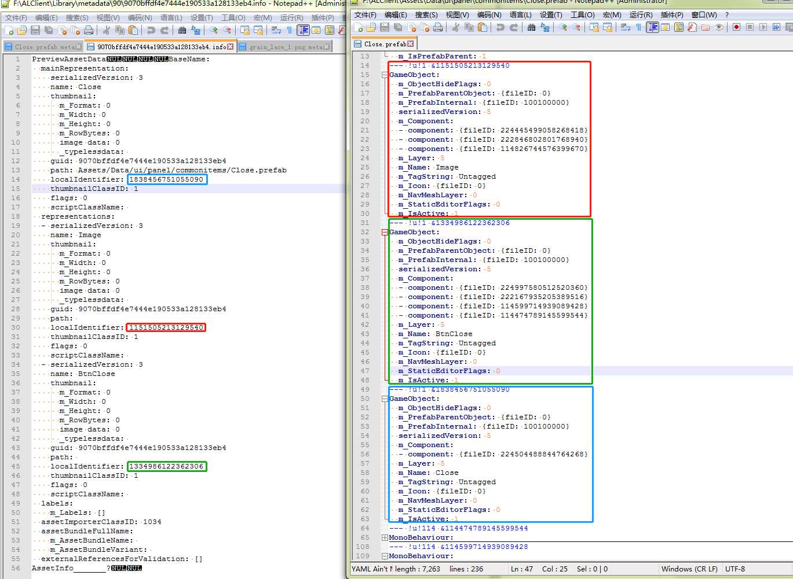This screenshot has height=579, width=793.
Task: Click the UTF-8 encoding field in the status bar
Action: (734, 569)
